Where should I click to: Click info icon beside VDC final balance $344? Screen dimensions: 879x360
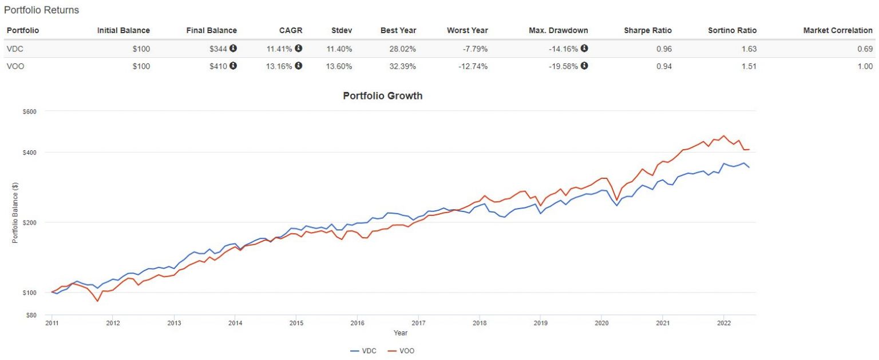(x=233, y=49)
